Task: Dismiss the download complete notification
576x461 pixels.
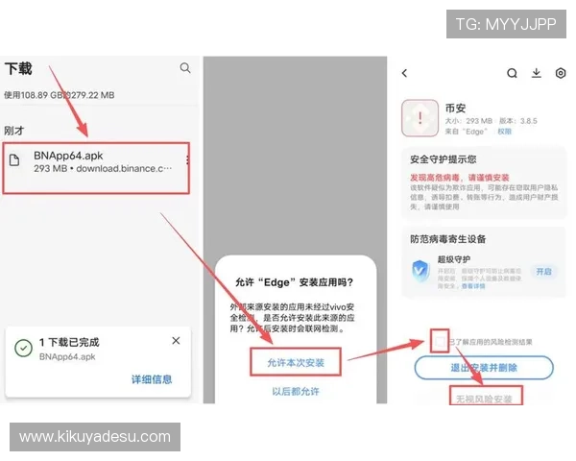Action: click(176, 341)
